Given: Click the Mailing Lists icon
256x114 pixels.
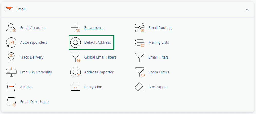Looking at the screenshot, I should pyautogui.click(x=140, y=43).
